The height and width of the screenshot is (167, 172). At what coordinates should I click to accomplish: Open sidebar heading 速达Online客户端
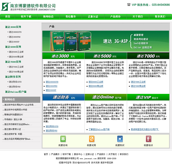(x=16, y=92)
